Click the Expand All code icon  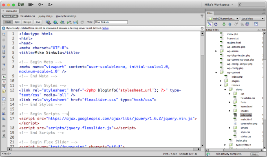click(x=4, y=57)
